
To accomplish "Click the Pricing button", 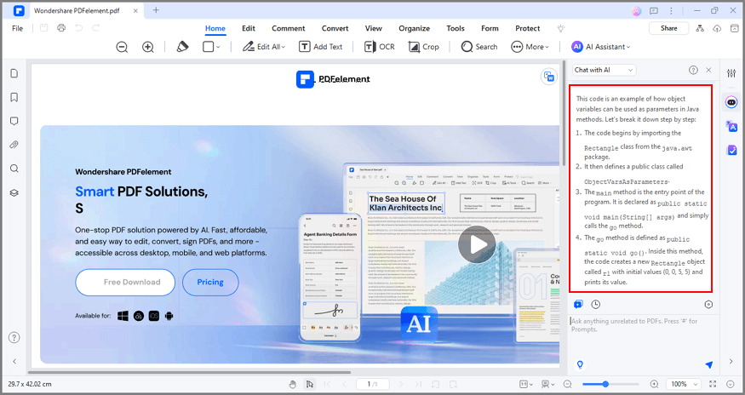I will 210,282.
